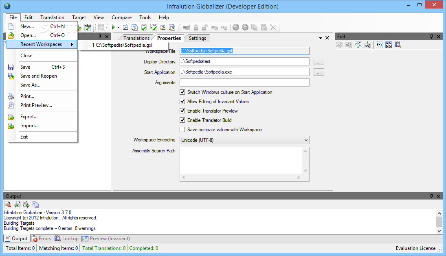Choose New... from File menu
This screenshot has height=256, width=446.
tap(42, 26)
